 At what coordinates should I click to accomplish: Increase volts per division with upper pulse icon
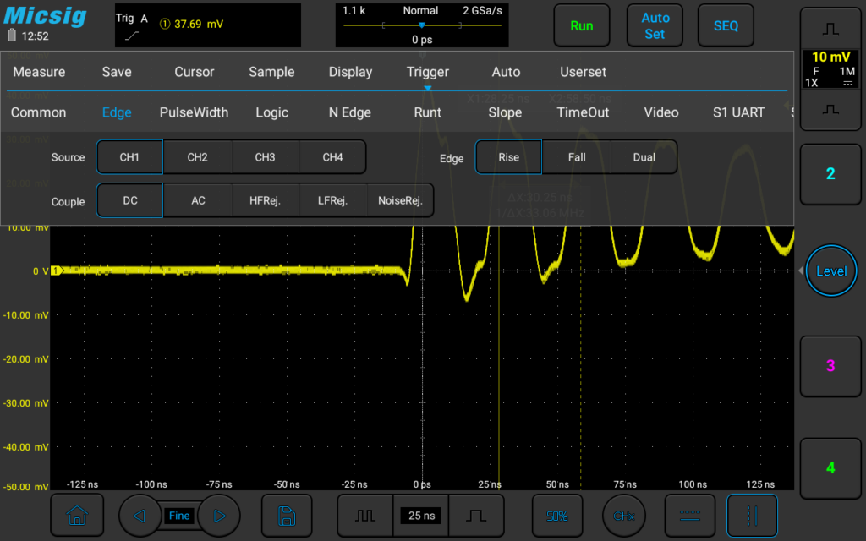[x=830, y=28]
